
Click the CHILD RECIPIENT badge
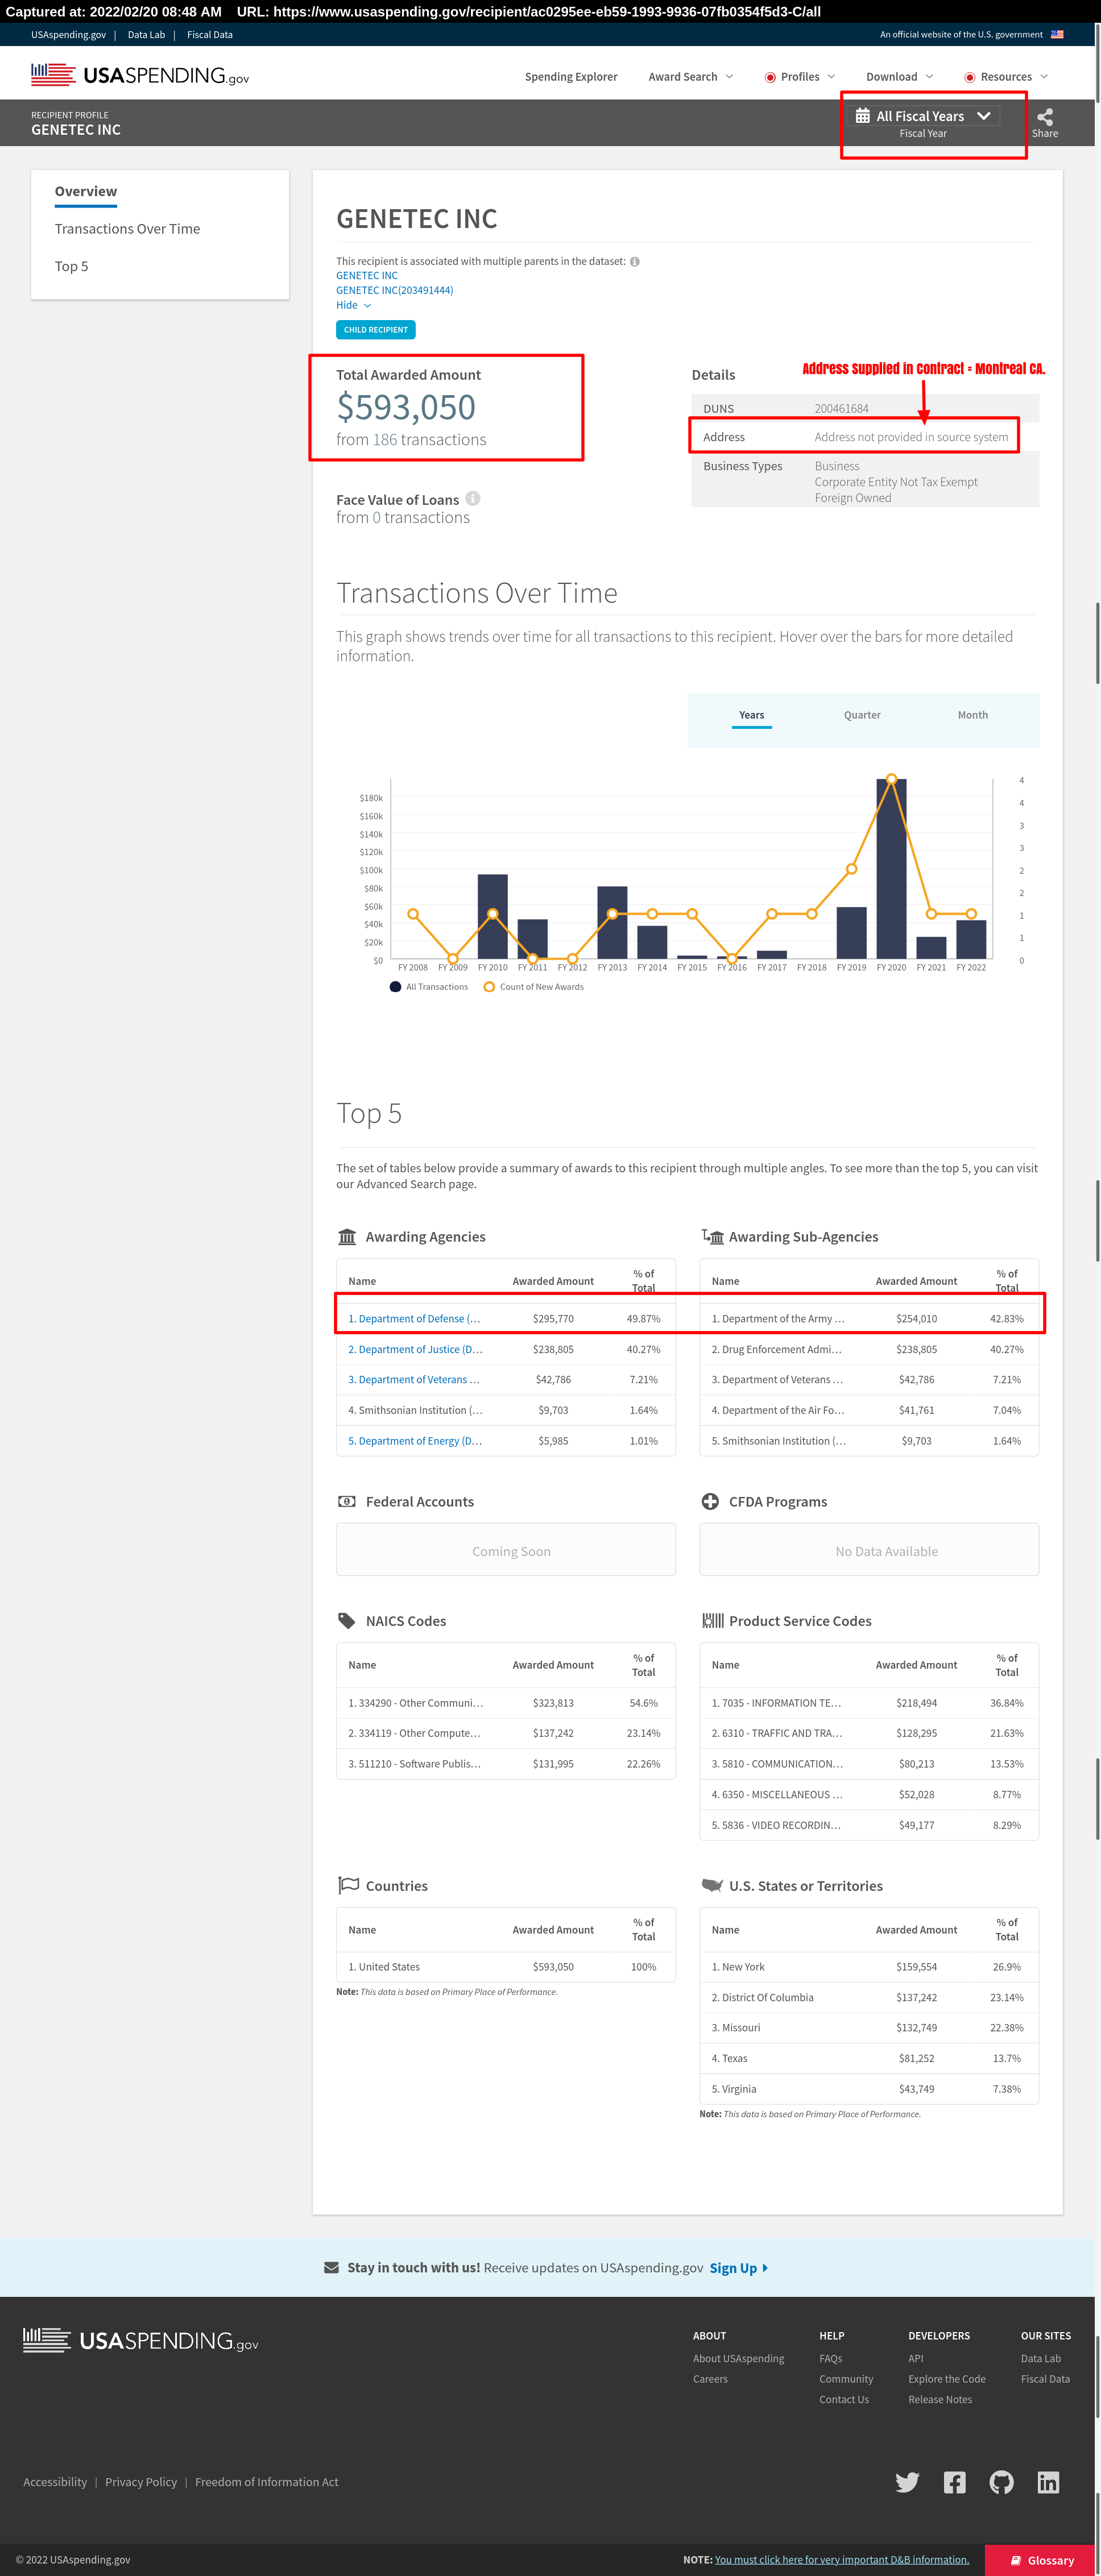tap(376, 330)
